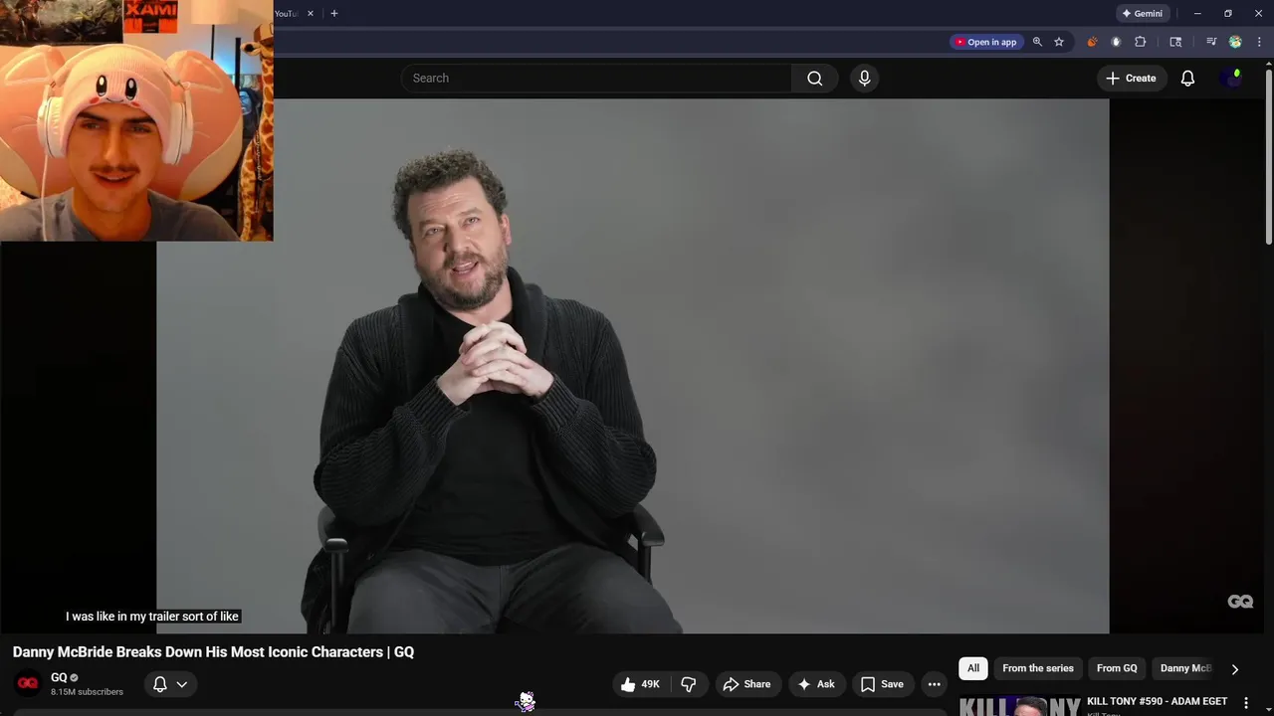Select the From the series chip

tap(1038, 668)
